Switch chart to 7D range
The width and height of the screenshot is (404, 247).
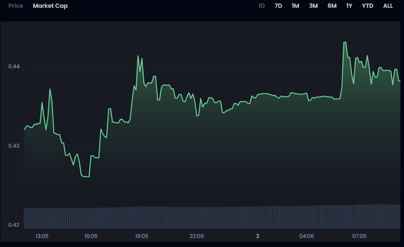point(278,6)
